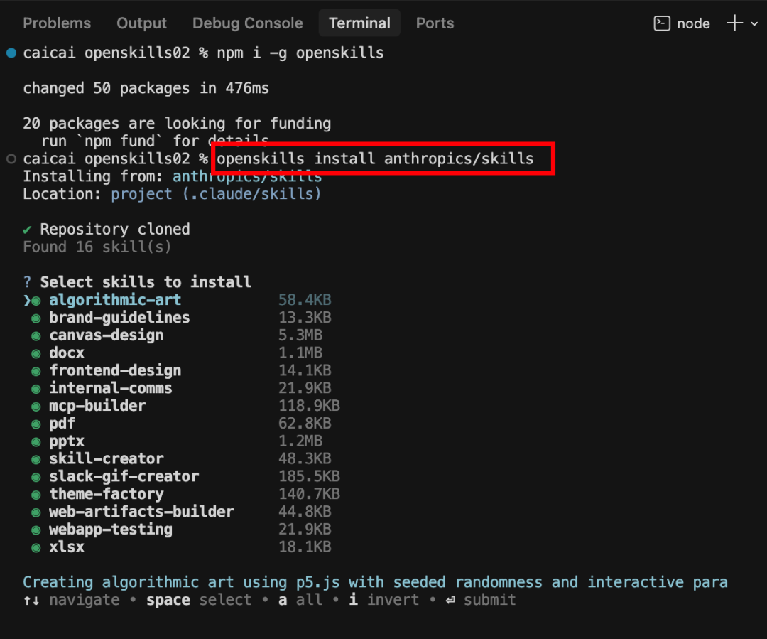Click the theme-factory skill name
Viewport: 767px width, 639px height.
pos(106,493)
